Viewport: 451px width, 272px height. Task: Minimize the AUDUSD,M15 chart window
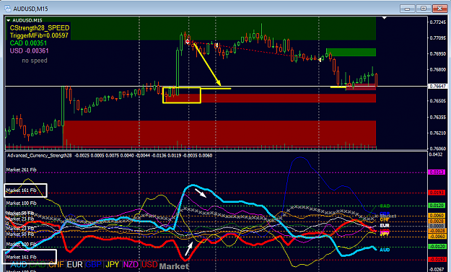point(407,9)
